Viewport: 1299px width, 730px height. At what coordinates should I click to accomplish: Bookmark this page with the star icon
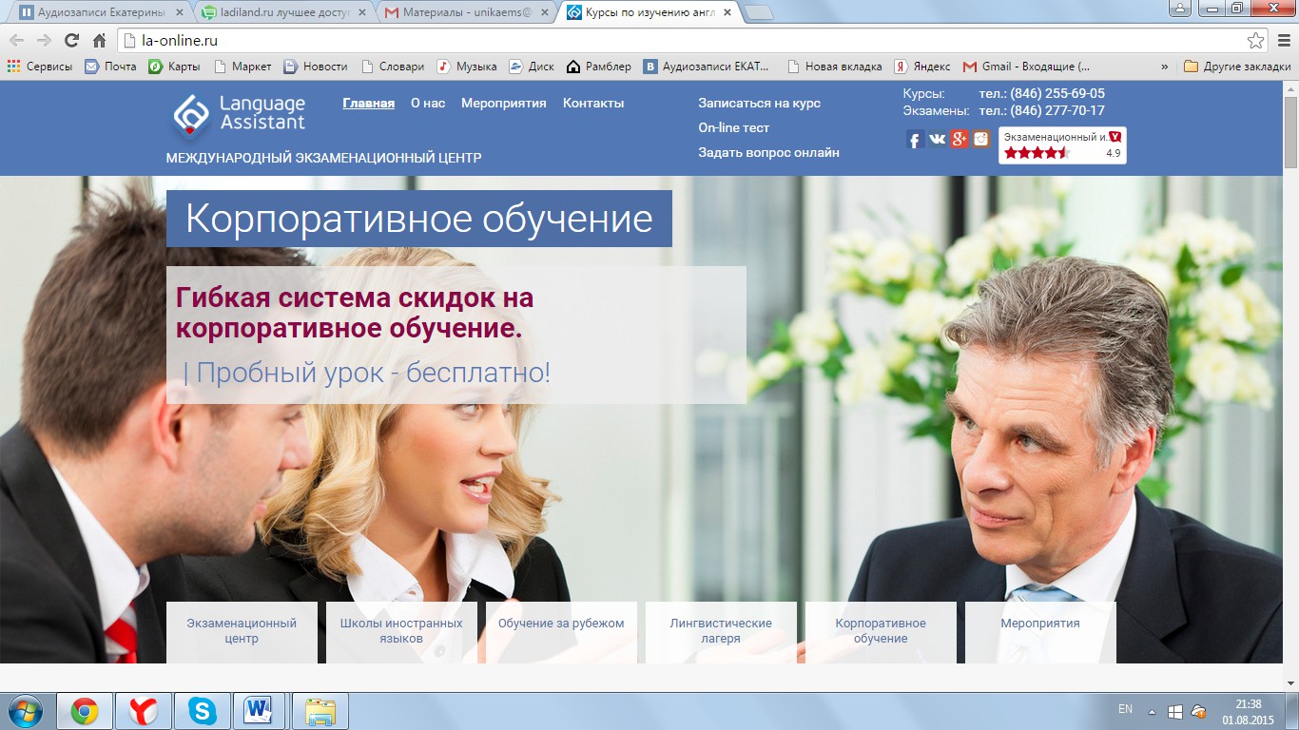(1256, 40)
